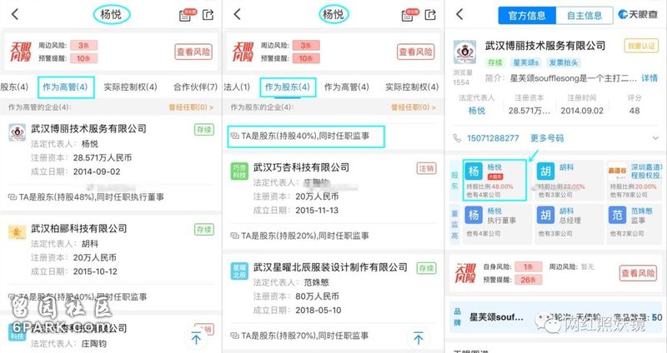Click 查看风险 button in middle panel
Screen dimensions: 667x353
tap(416, 52)
